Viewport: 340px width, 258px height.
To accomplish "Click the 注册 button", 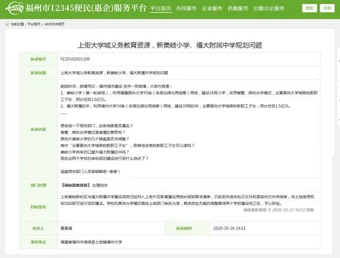I will pos(327,8).
